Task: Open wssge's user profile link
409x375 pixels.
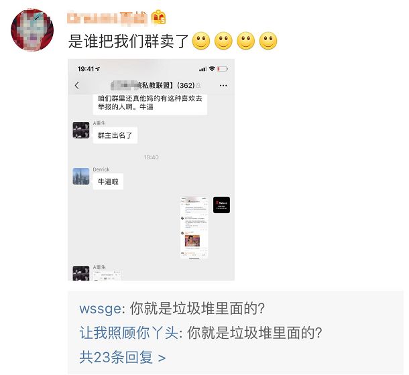Action: (100, 309)
